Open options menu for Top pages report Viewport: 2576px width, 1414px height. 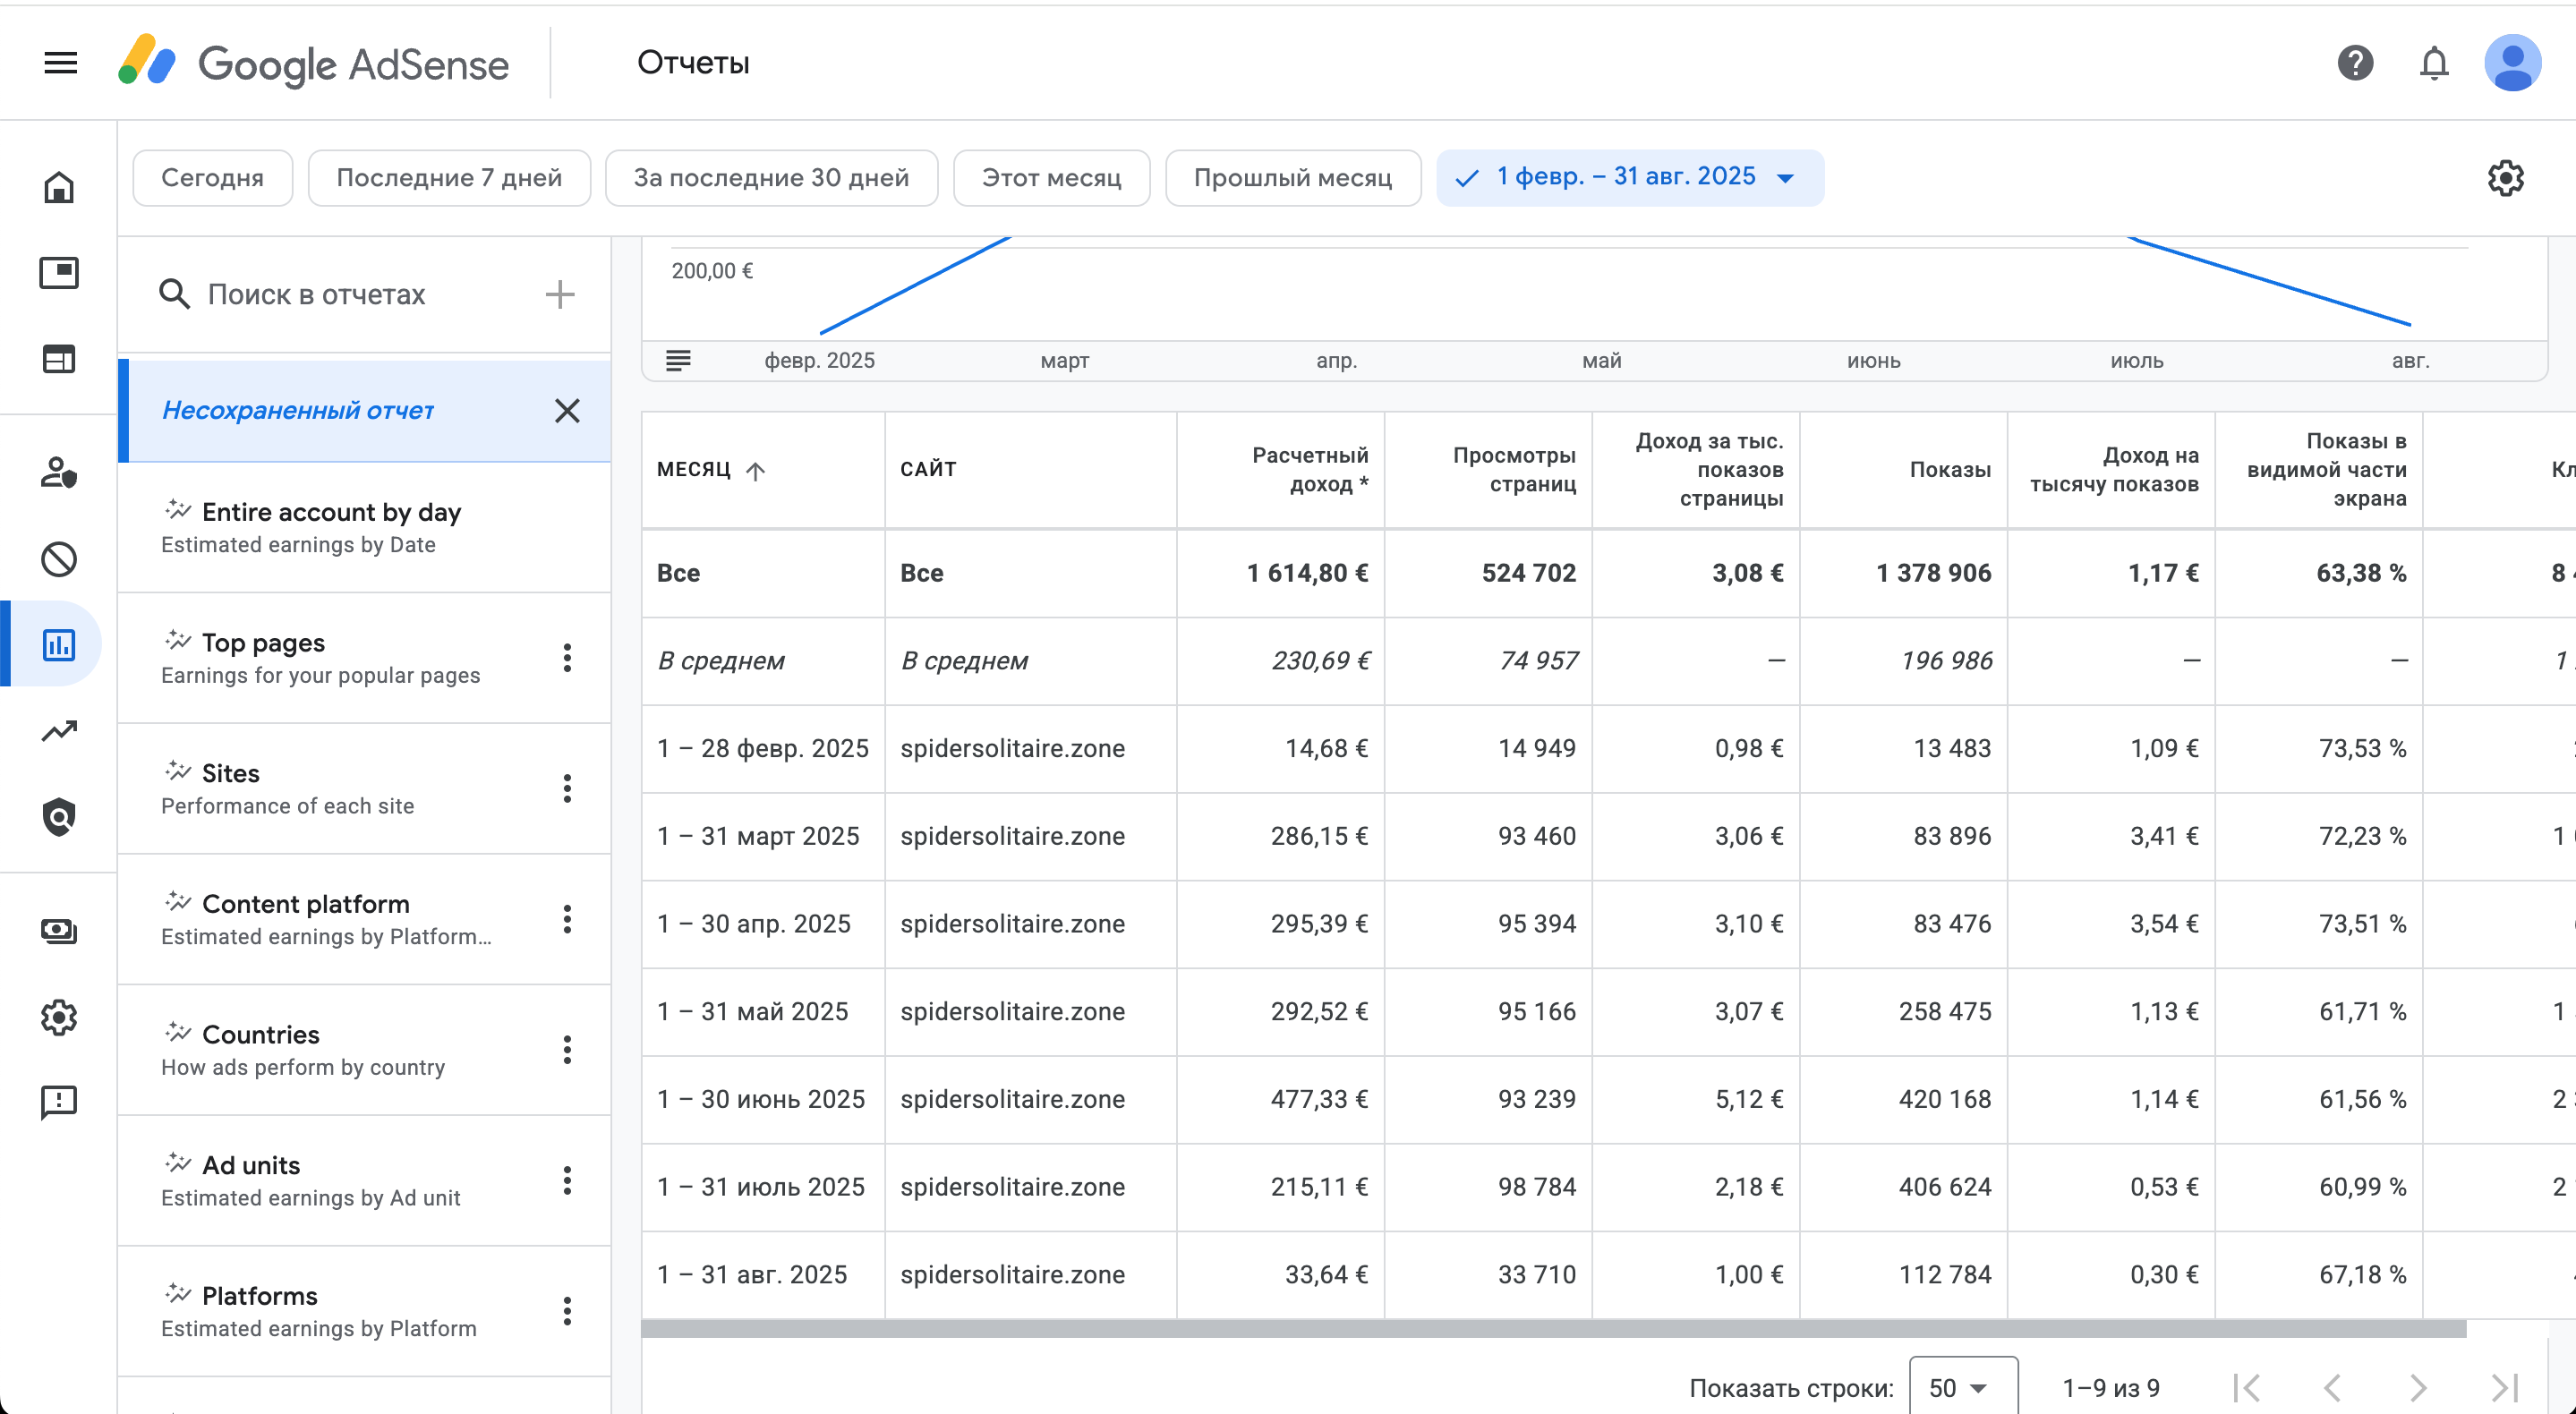pos(567,658)
